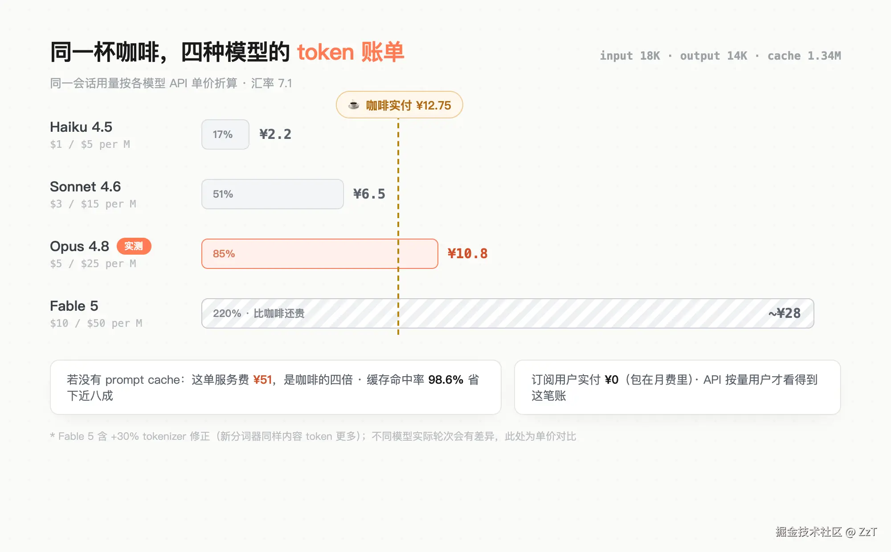Image resolution: width=891 pixels, height=552 pixels.
Task: Click the bold ¥0 in the subscriber note
Action: (612, 380)
